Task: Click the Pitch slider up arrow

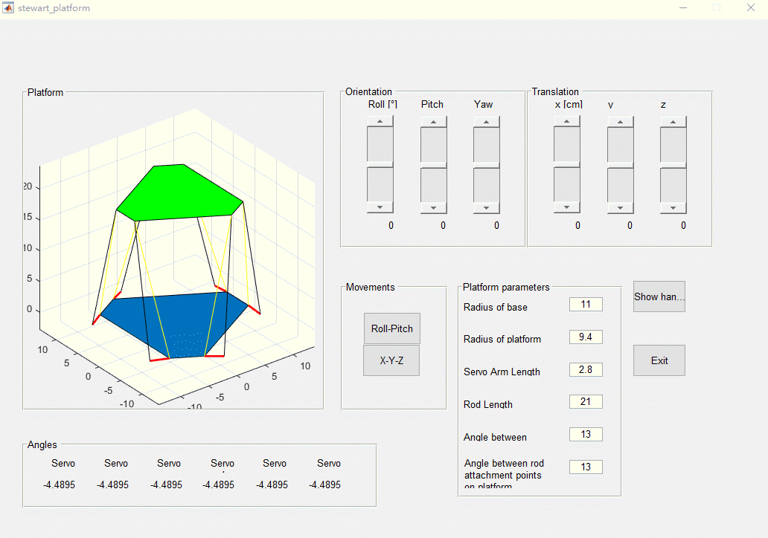Action: click(x=433, y=122)
